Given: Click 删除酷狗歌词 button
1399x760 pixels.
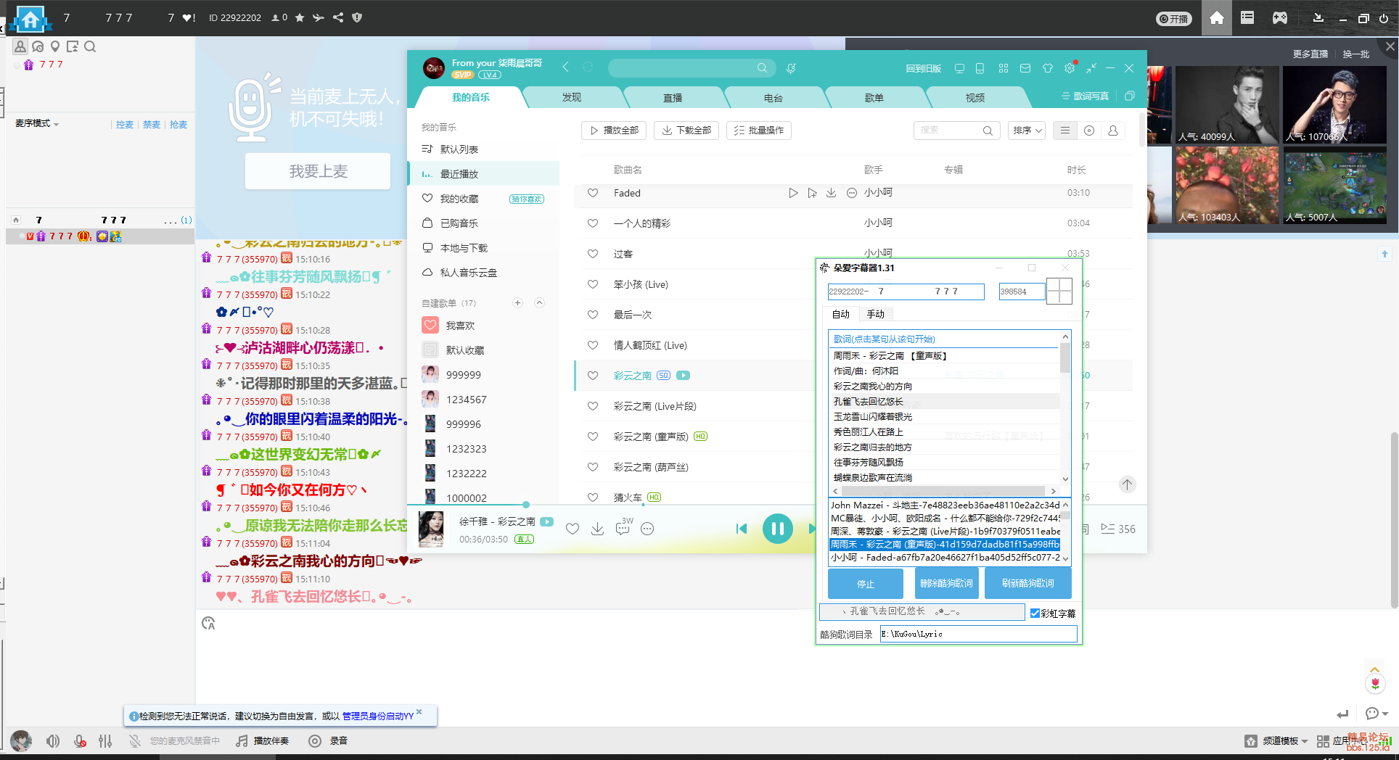Looking at the screenshot, I should click(x=946, y=583).
